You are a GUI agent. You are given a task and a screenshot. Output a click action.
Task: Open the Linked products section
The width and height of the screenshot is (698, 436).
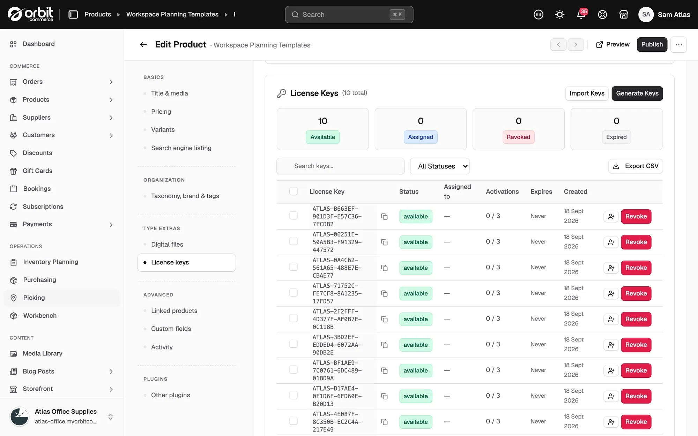tap(174, 311)
